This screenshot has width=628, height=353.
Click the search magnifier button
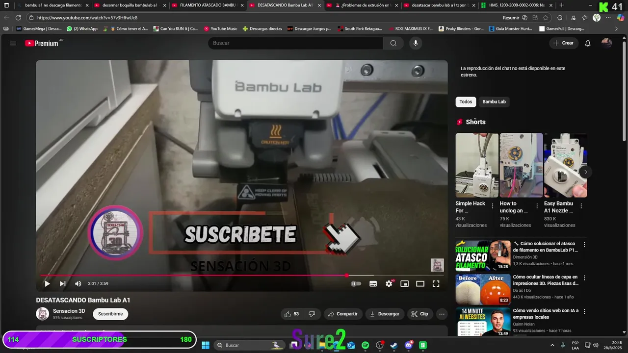(393, 43)
